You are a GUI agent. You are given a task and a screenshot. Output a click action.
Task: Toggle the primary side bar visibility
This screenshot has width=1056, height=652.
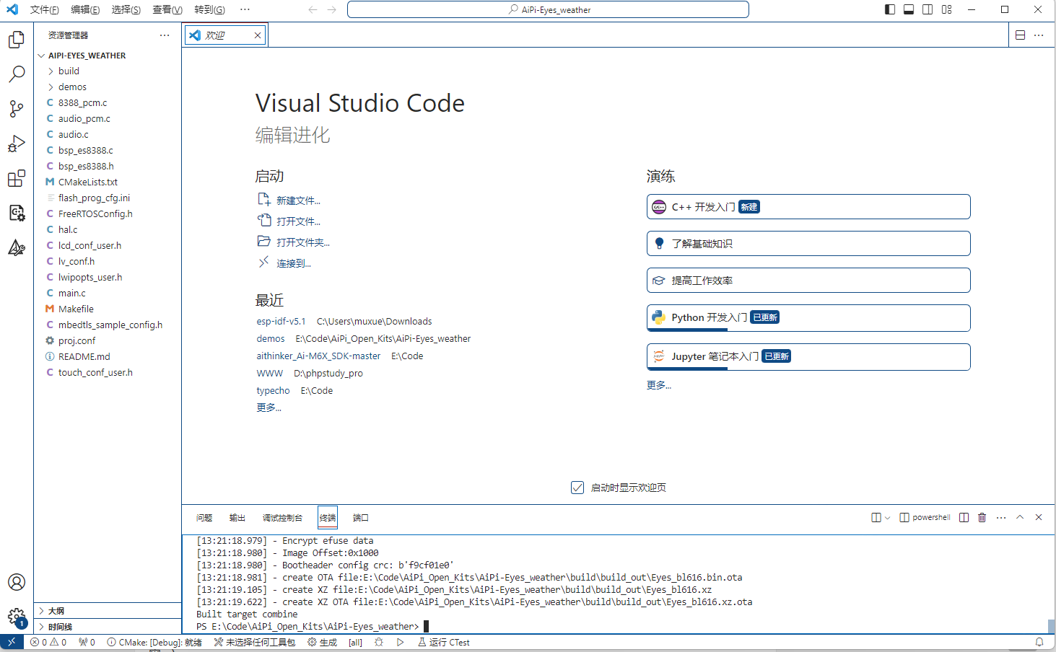(890, 9)
